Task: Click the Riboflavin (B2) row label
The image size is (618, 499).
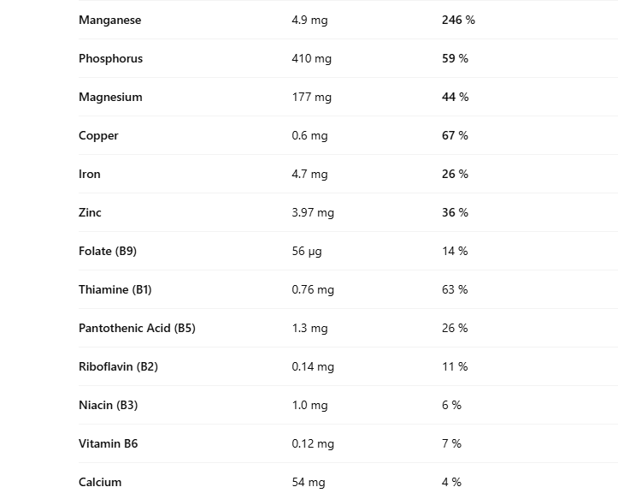Action: click(118, 366)
